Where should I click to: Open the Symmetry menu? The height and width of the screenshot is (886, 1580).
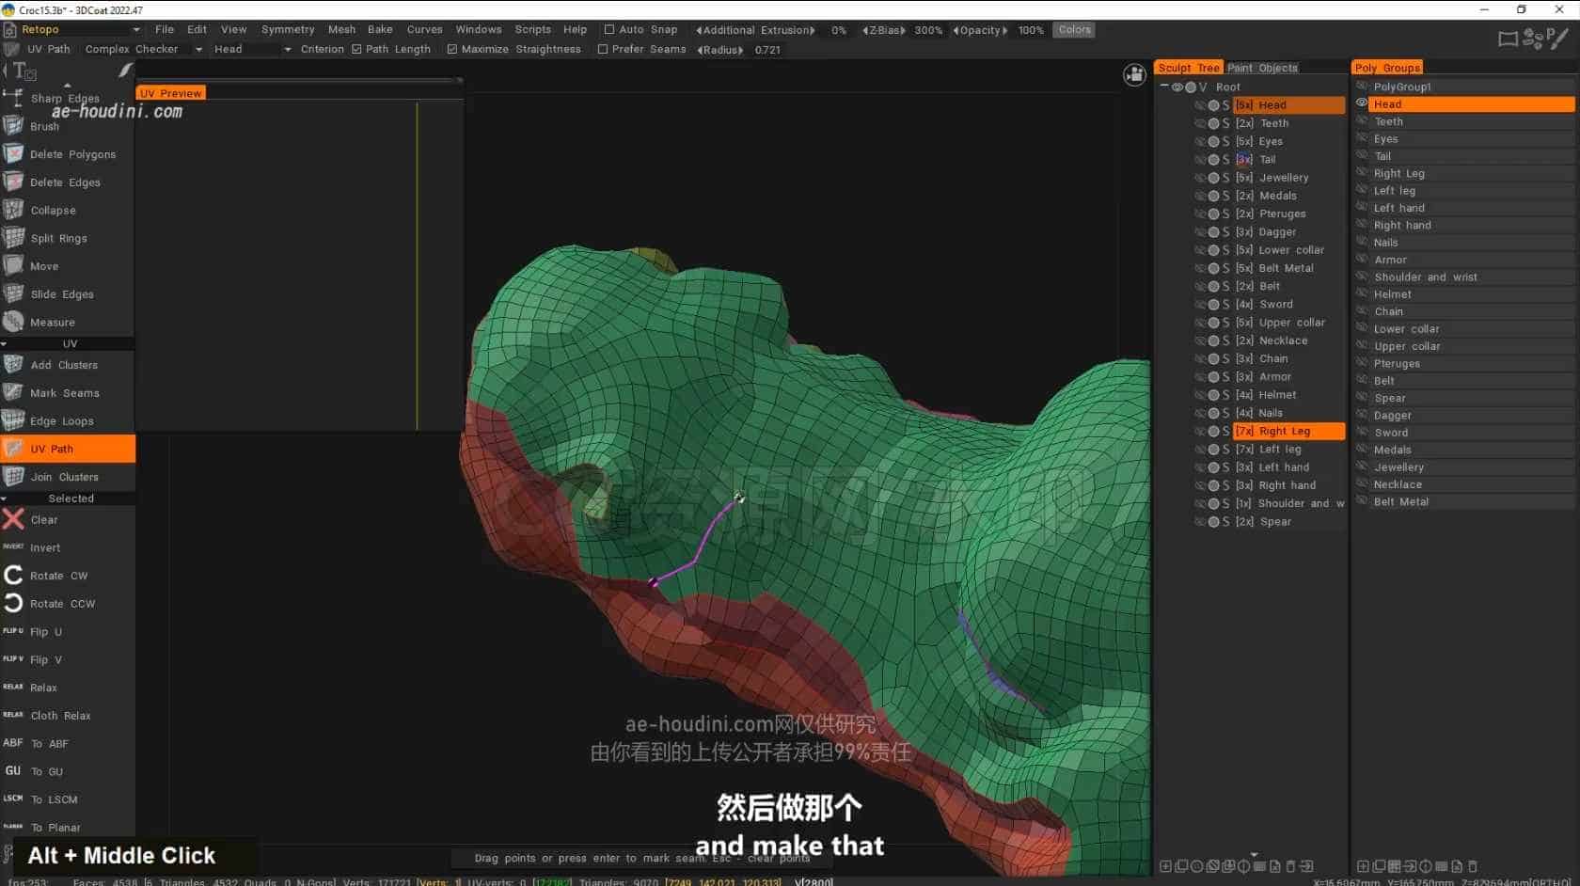pyautogui.click(x=288, y=30)
